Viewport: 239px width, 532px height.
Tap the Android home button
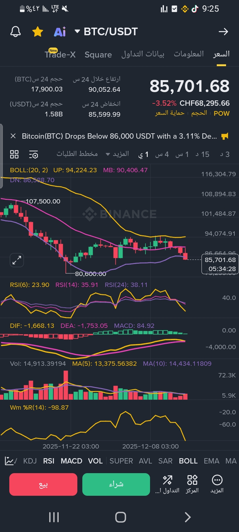tap(120, 517)
